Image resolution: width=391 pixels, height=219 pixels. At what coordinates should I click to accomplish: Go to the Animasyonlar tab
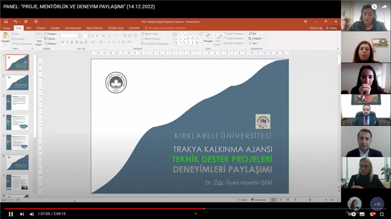click(73, 28)
